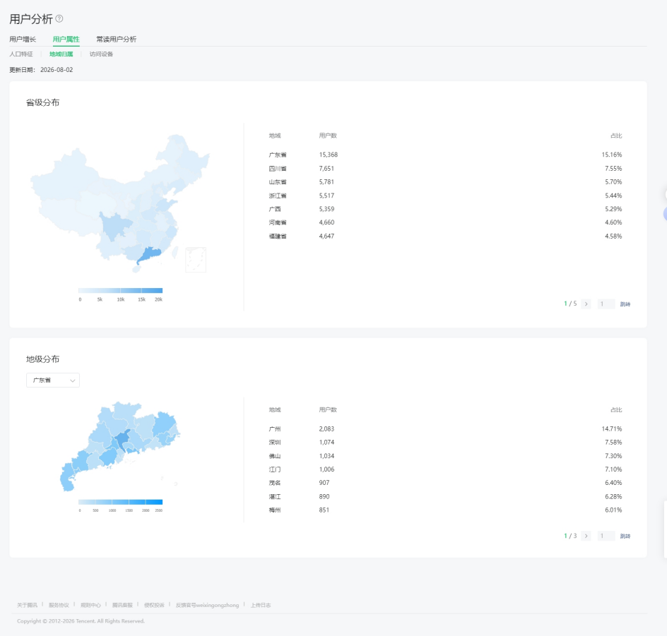
Task: Click the 福建省 row
Action: pos(445,236)
